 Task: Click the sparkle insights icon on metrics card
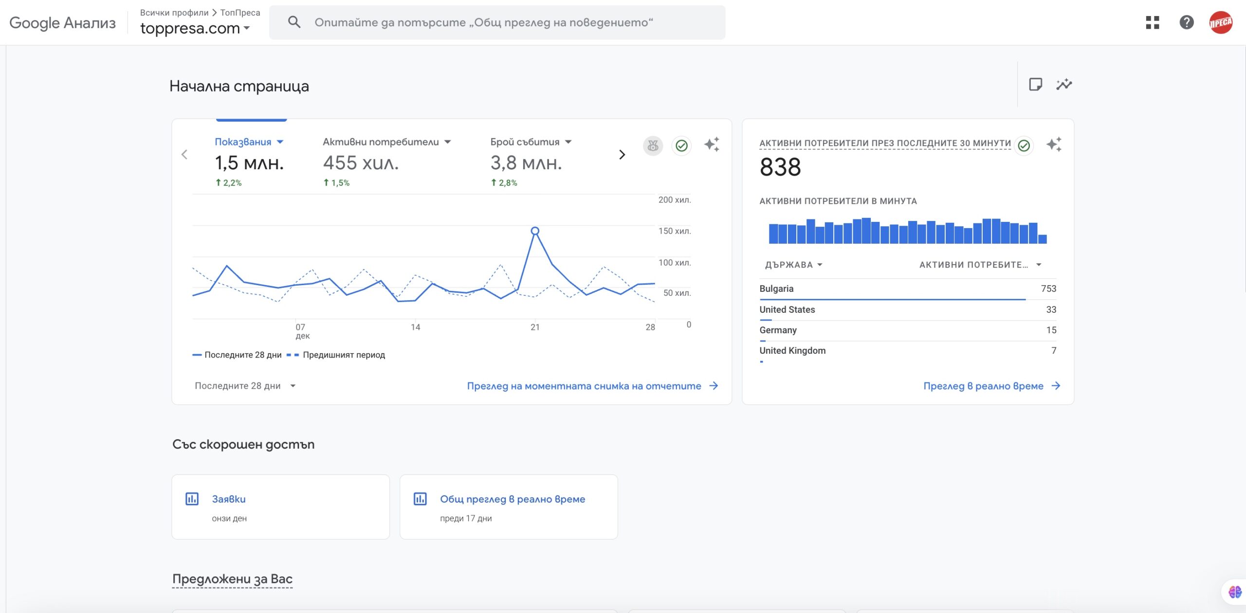712,144
